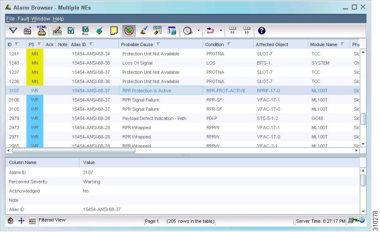This screenshot has height=232, width=380.
Task: Click the details pane scrollbar down arrow
Action: coord(363,211)
